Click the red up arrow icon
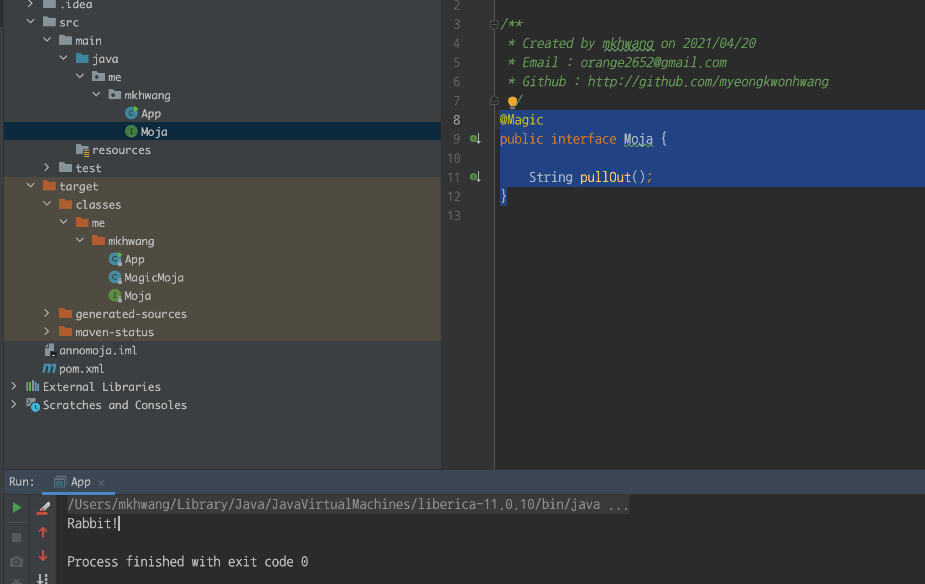925x584 pixels. (43, 532)
